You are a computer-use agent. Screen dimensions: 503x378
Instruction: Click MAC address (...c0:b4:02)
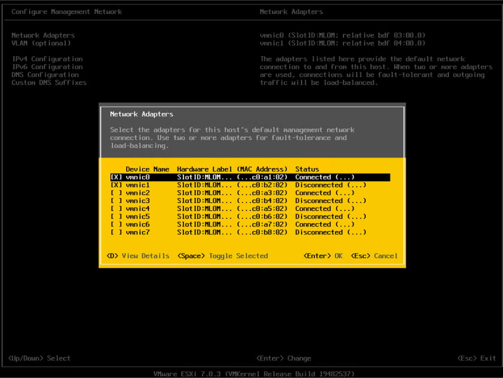click(x=262, y=201)
